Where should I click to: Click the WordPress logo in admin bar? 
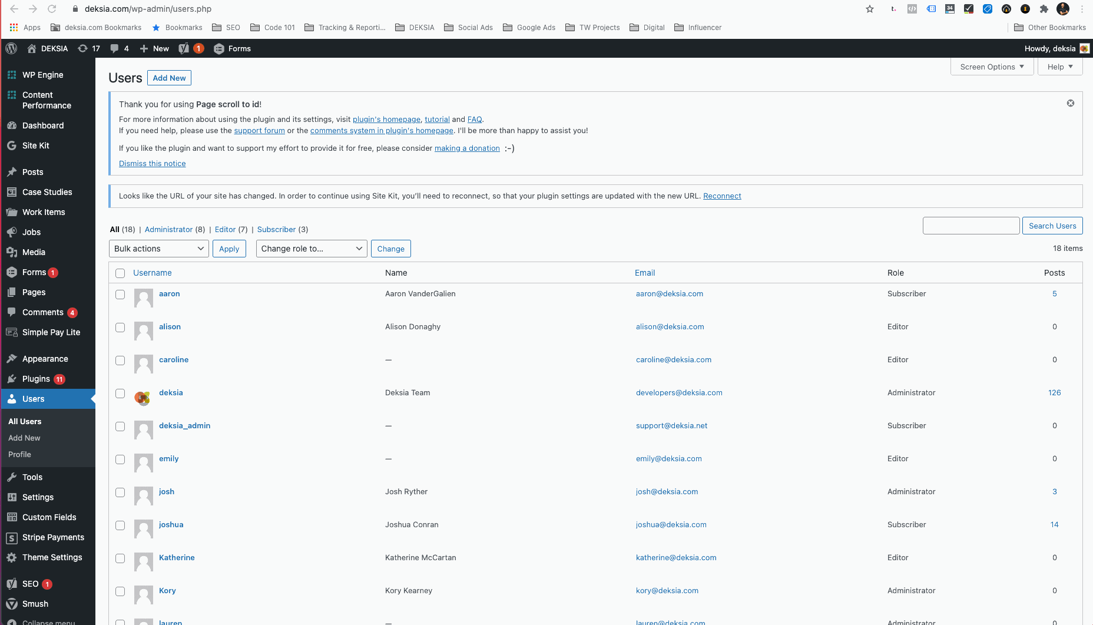point(11,48)
